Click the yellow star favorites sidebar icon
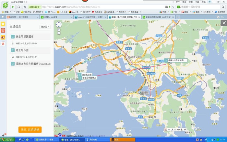Screen dimensions: 227x142 3,24
